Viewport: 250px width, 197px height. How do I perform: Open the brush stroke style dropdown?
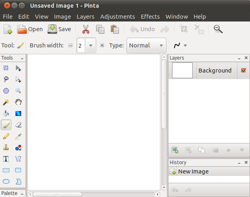(185, 45)
